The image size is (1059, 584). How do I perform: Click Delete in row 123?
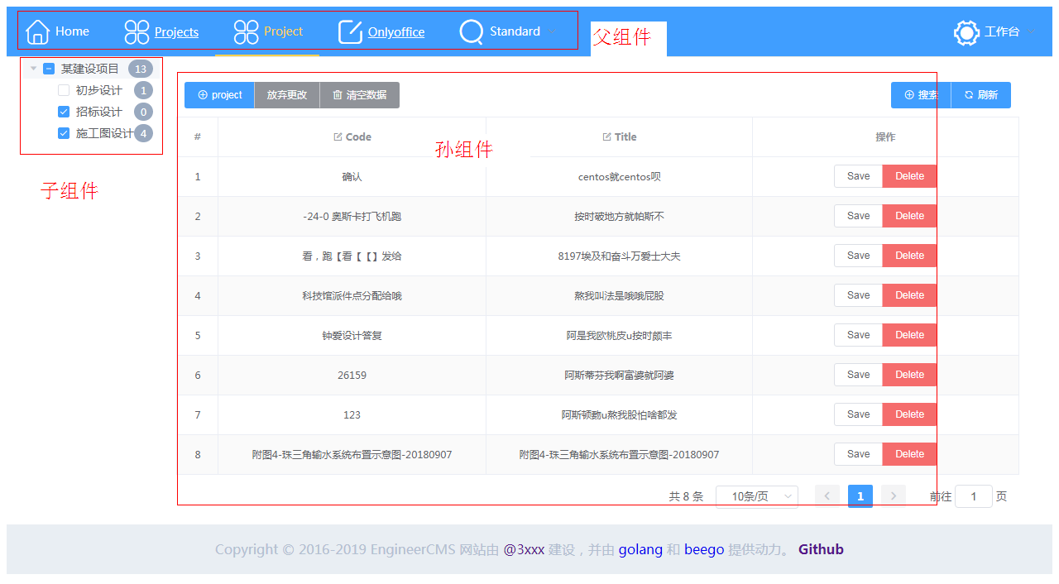coord(909,414)
